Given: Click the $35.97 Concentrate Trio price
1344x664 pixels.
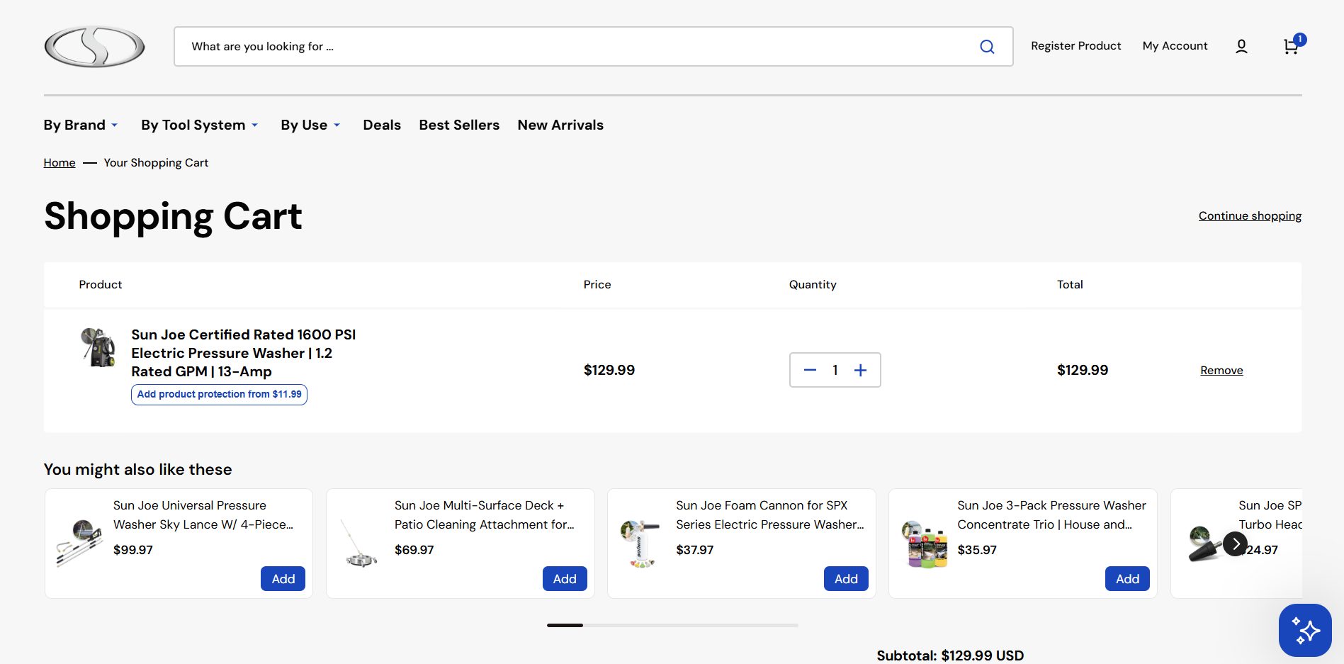Looking at the screenshot, I should (977, 550).
